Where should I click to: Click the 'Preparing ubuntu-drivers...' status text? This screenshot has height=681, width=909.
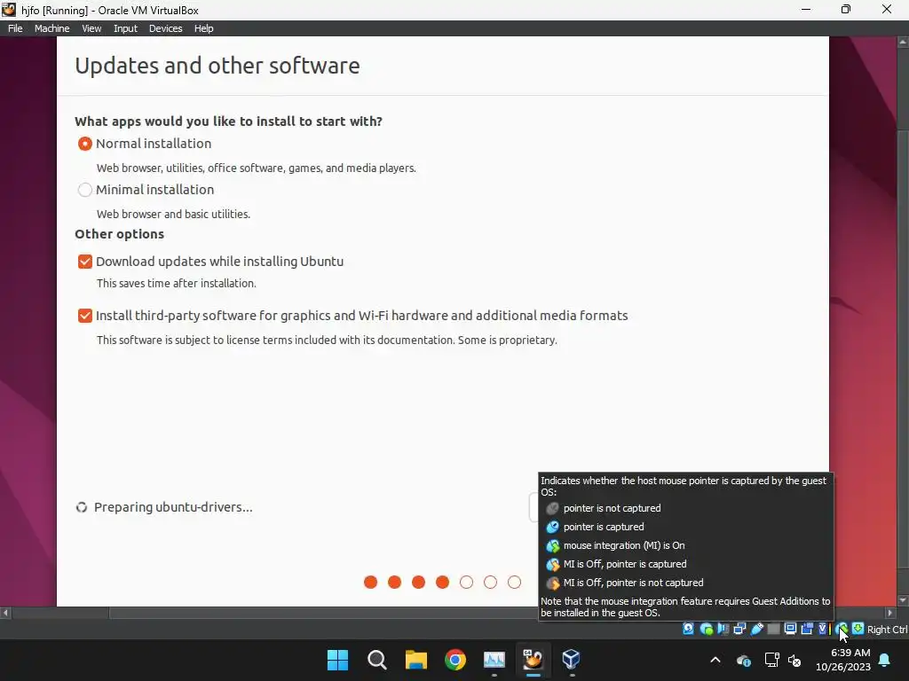pyautogui.click(x=173, y=507)
